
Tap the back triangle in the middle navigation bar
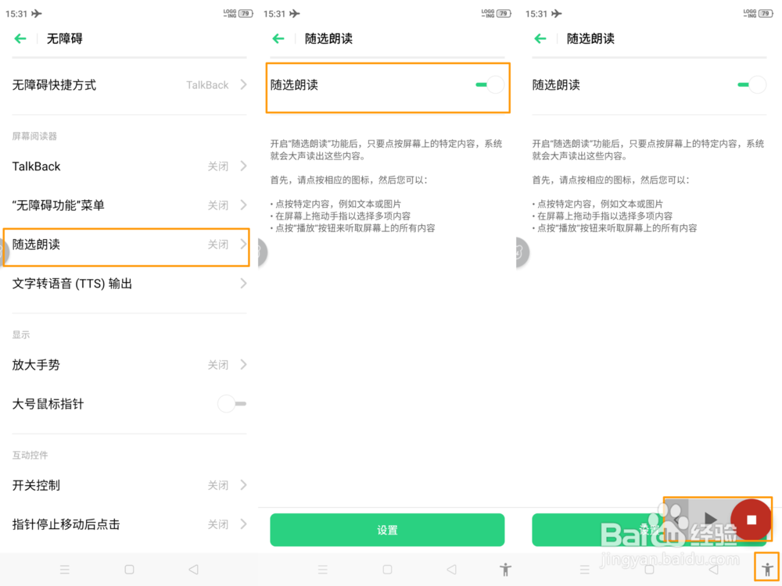point(451,570)
